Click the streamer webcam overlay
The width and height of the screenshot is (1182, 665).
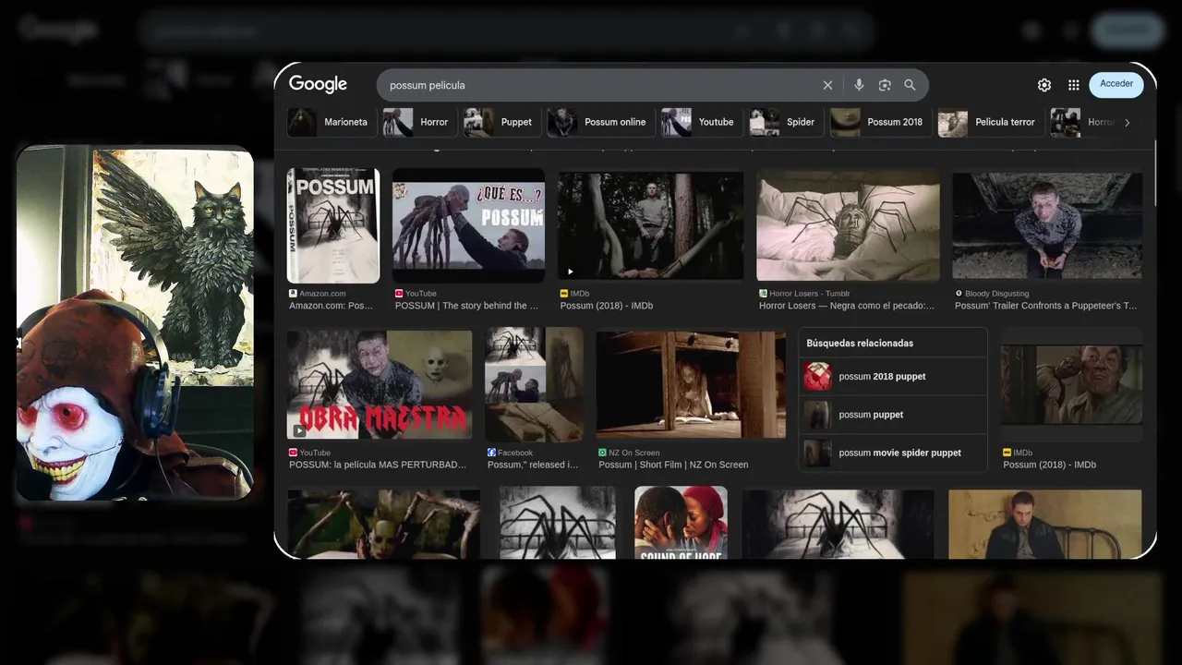tap(135, 323)
